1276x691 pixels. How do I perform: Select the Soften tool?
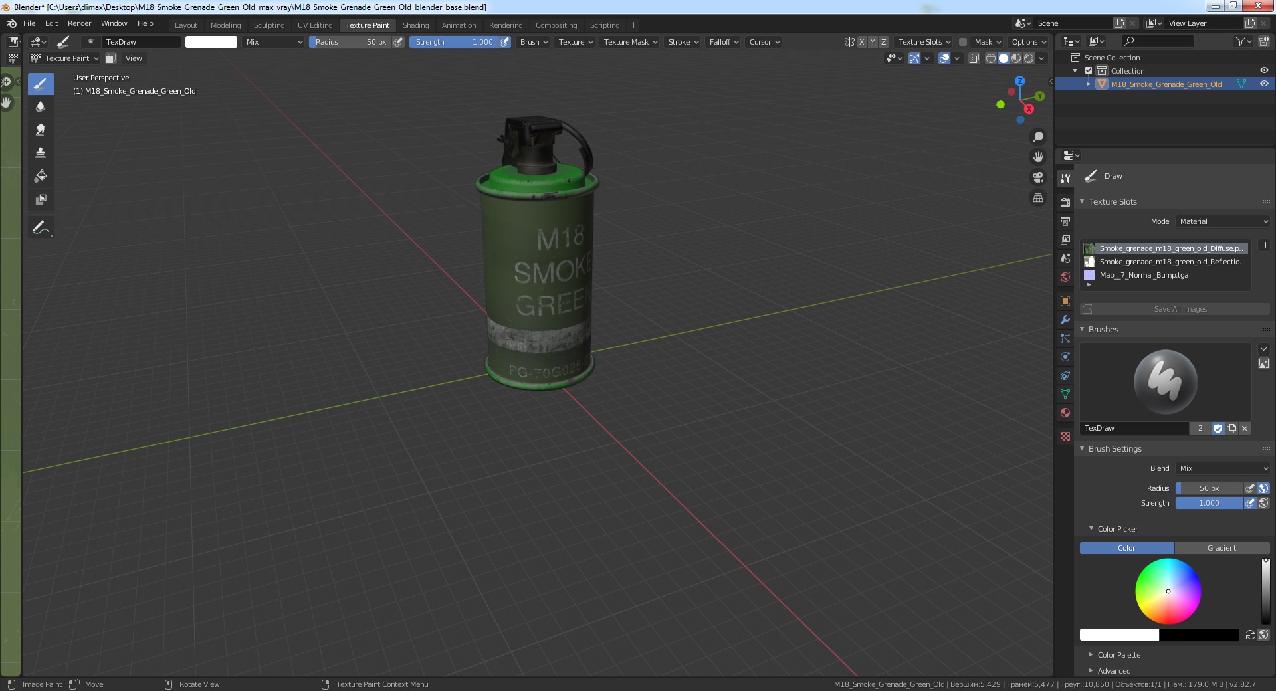tap(41, 106)
